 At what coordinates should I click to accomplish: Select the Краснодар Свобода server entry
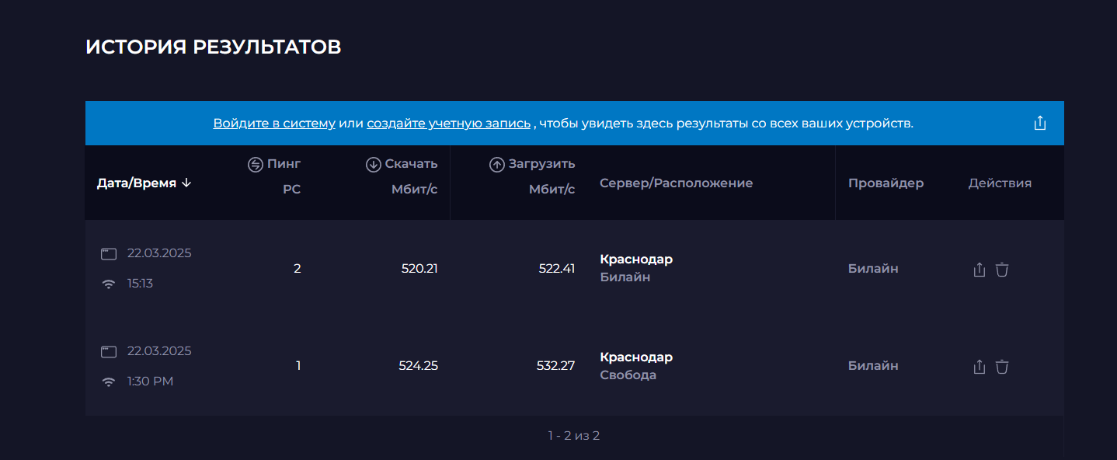(636, 366)
